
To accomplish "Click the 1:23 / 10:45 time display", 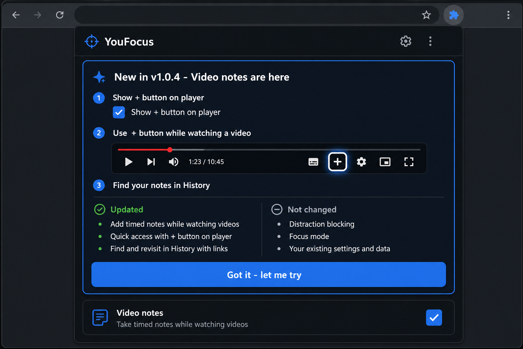I will [206, 162].
